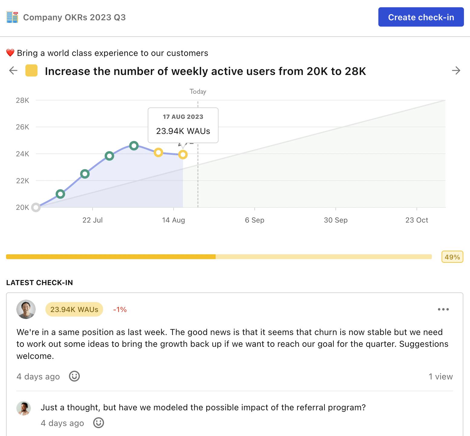470x436 pixels.
Task: Select the peak green data point
Action: coord(134,146)
